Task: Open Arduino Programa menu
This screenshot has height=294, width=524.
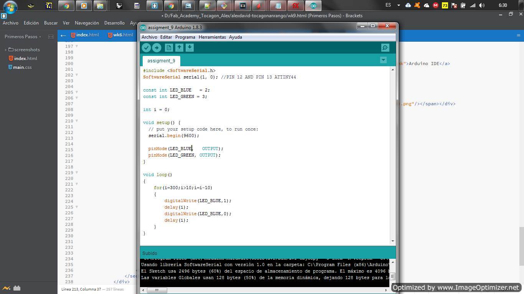Action: pyautogui.click(x=185, y=37)
